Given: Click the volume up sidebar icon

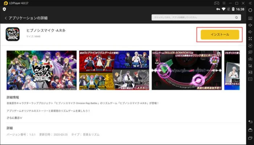Looking at the screenshot, I should point(250,25).
